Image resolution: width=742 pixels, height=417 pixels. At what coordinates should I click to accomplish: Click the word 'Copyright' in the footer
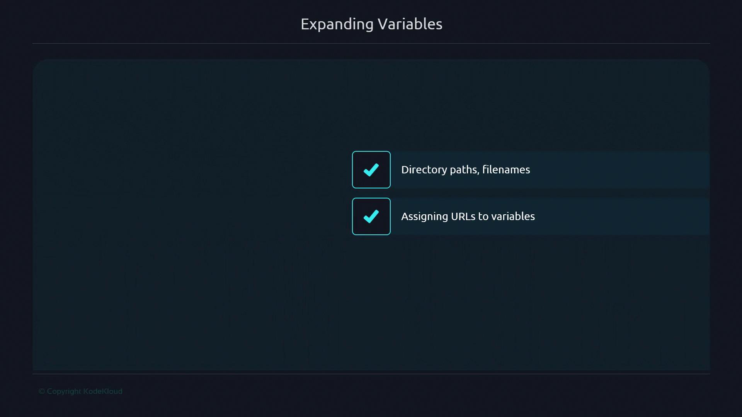click(x=64, y=391)
